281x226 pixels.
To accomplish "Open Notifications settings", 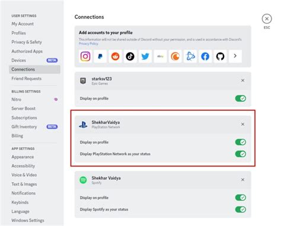I will click(34, 193).
